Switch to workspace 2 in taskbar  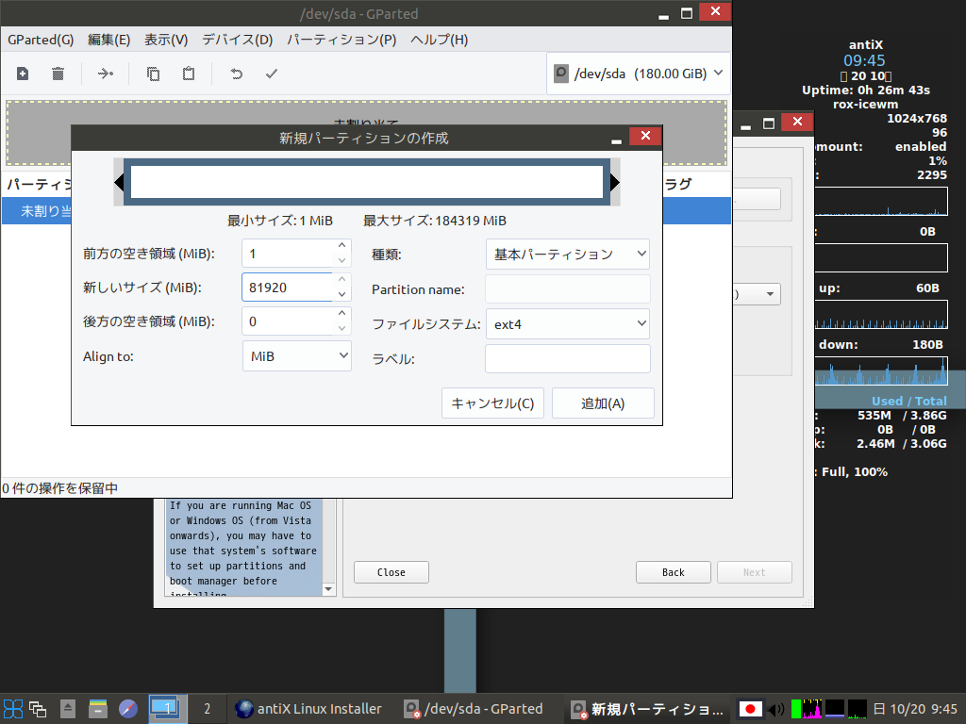[207, 709]
